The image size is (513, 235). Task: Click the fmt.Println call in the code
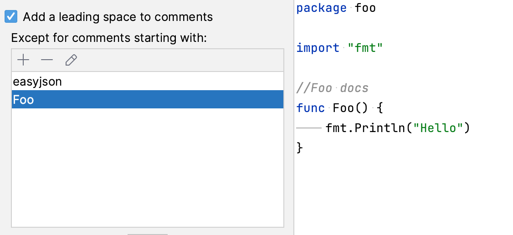[x=365, y=128]
